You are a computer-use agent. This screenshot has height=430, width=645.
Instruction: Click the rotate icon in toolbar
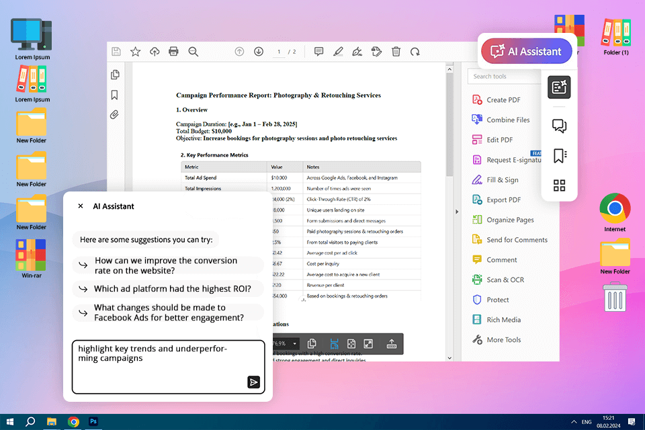415,52
